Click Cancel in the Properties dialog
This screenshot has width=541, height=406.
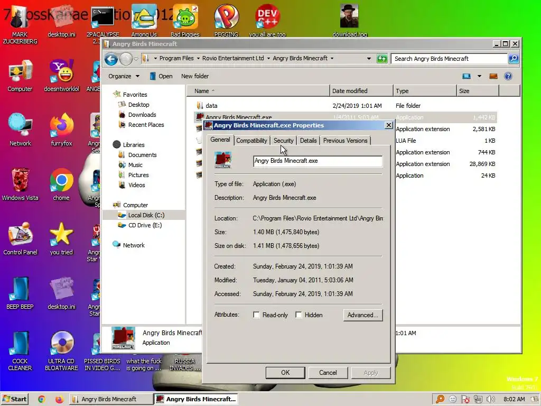pyautogui.click(x=328, y=373)
